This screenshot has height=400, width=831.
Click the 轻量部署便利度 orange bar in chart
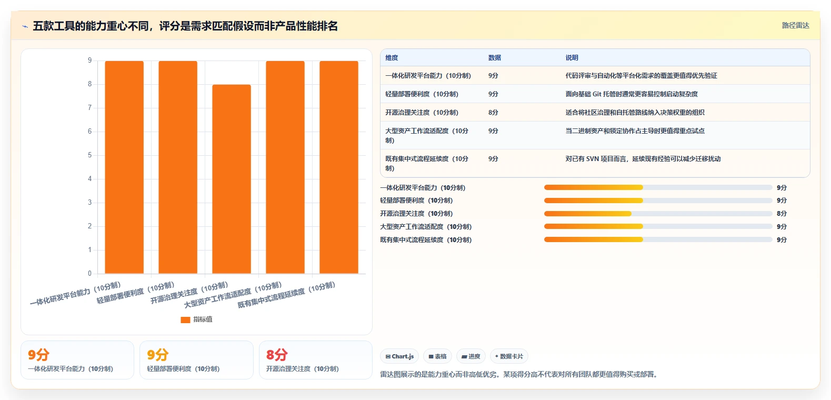178,167
